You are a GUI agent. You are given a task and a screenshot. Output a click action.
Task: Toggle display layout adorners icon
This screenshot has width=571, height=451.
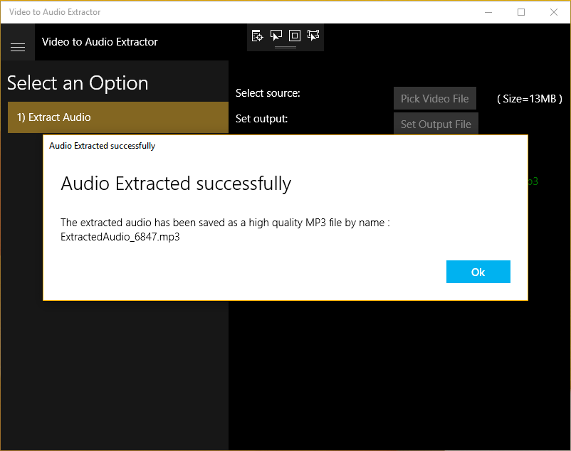point(295,36)
